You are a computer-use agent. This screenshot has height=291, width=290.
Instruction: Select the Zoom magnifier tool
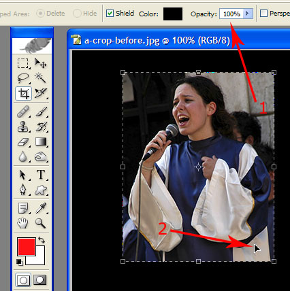click(41, 223)
